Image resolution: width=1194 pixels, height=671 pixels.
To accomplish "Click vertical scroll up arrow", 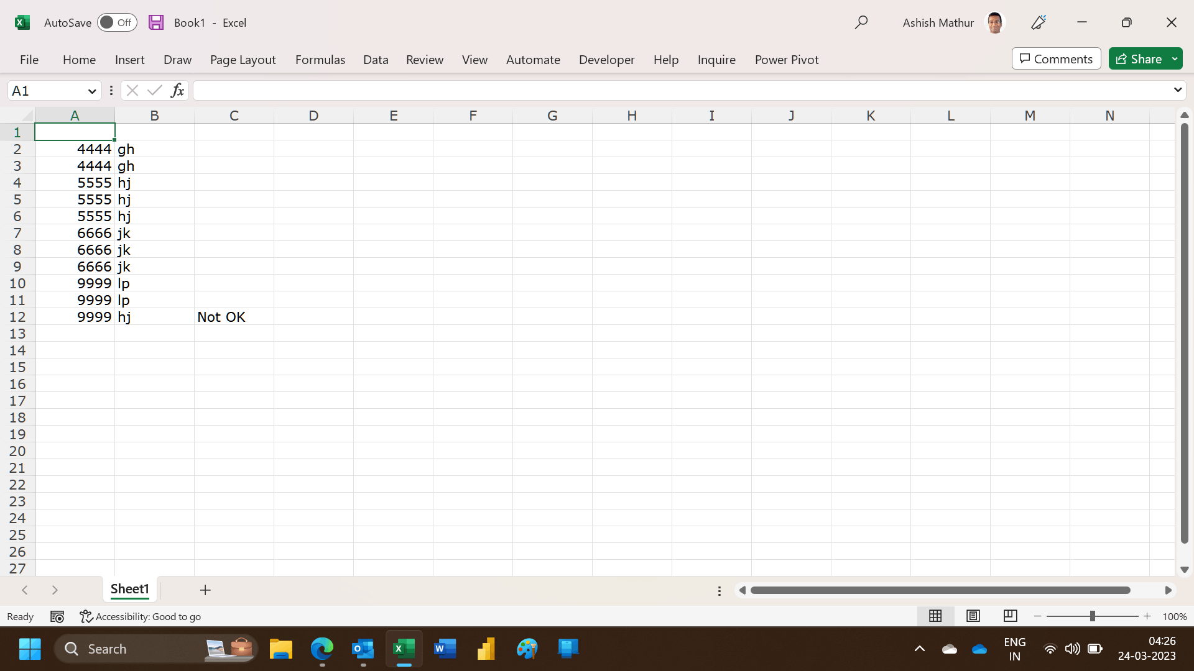I will pyautogui.click(x=1185, y=116).
